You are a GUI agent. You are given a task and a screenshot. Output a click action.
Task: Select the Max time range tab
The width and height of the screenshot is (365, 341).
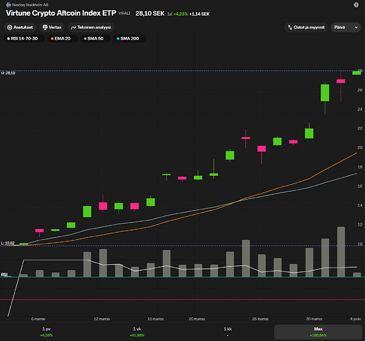point(319,332)
